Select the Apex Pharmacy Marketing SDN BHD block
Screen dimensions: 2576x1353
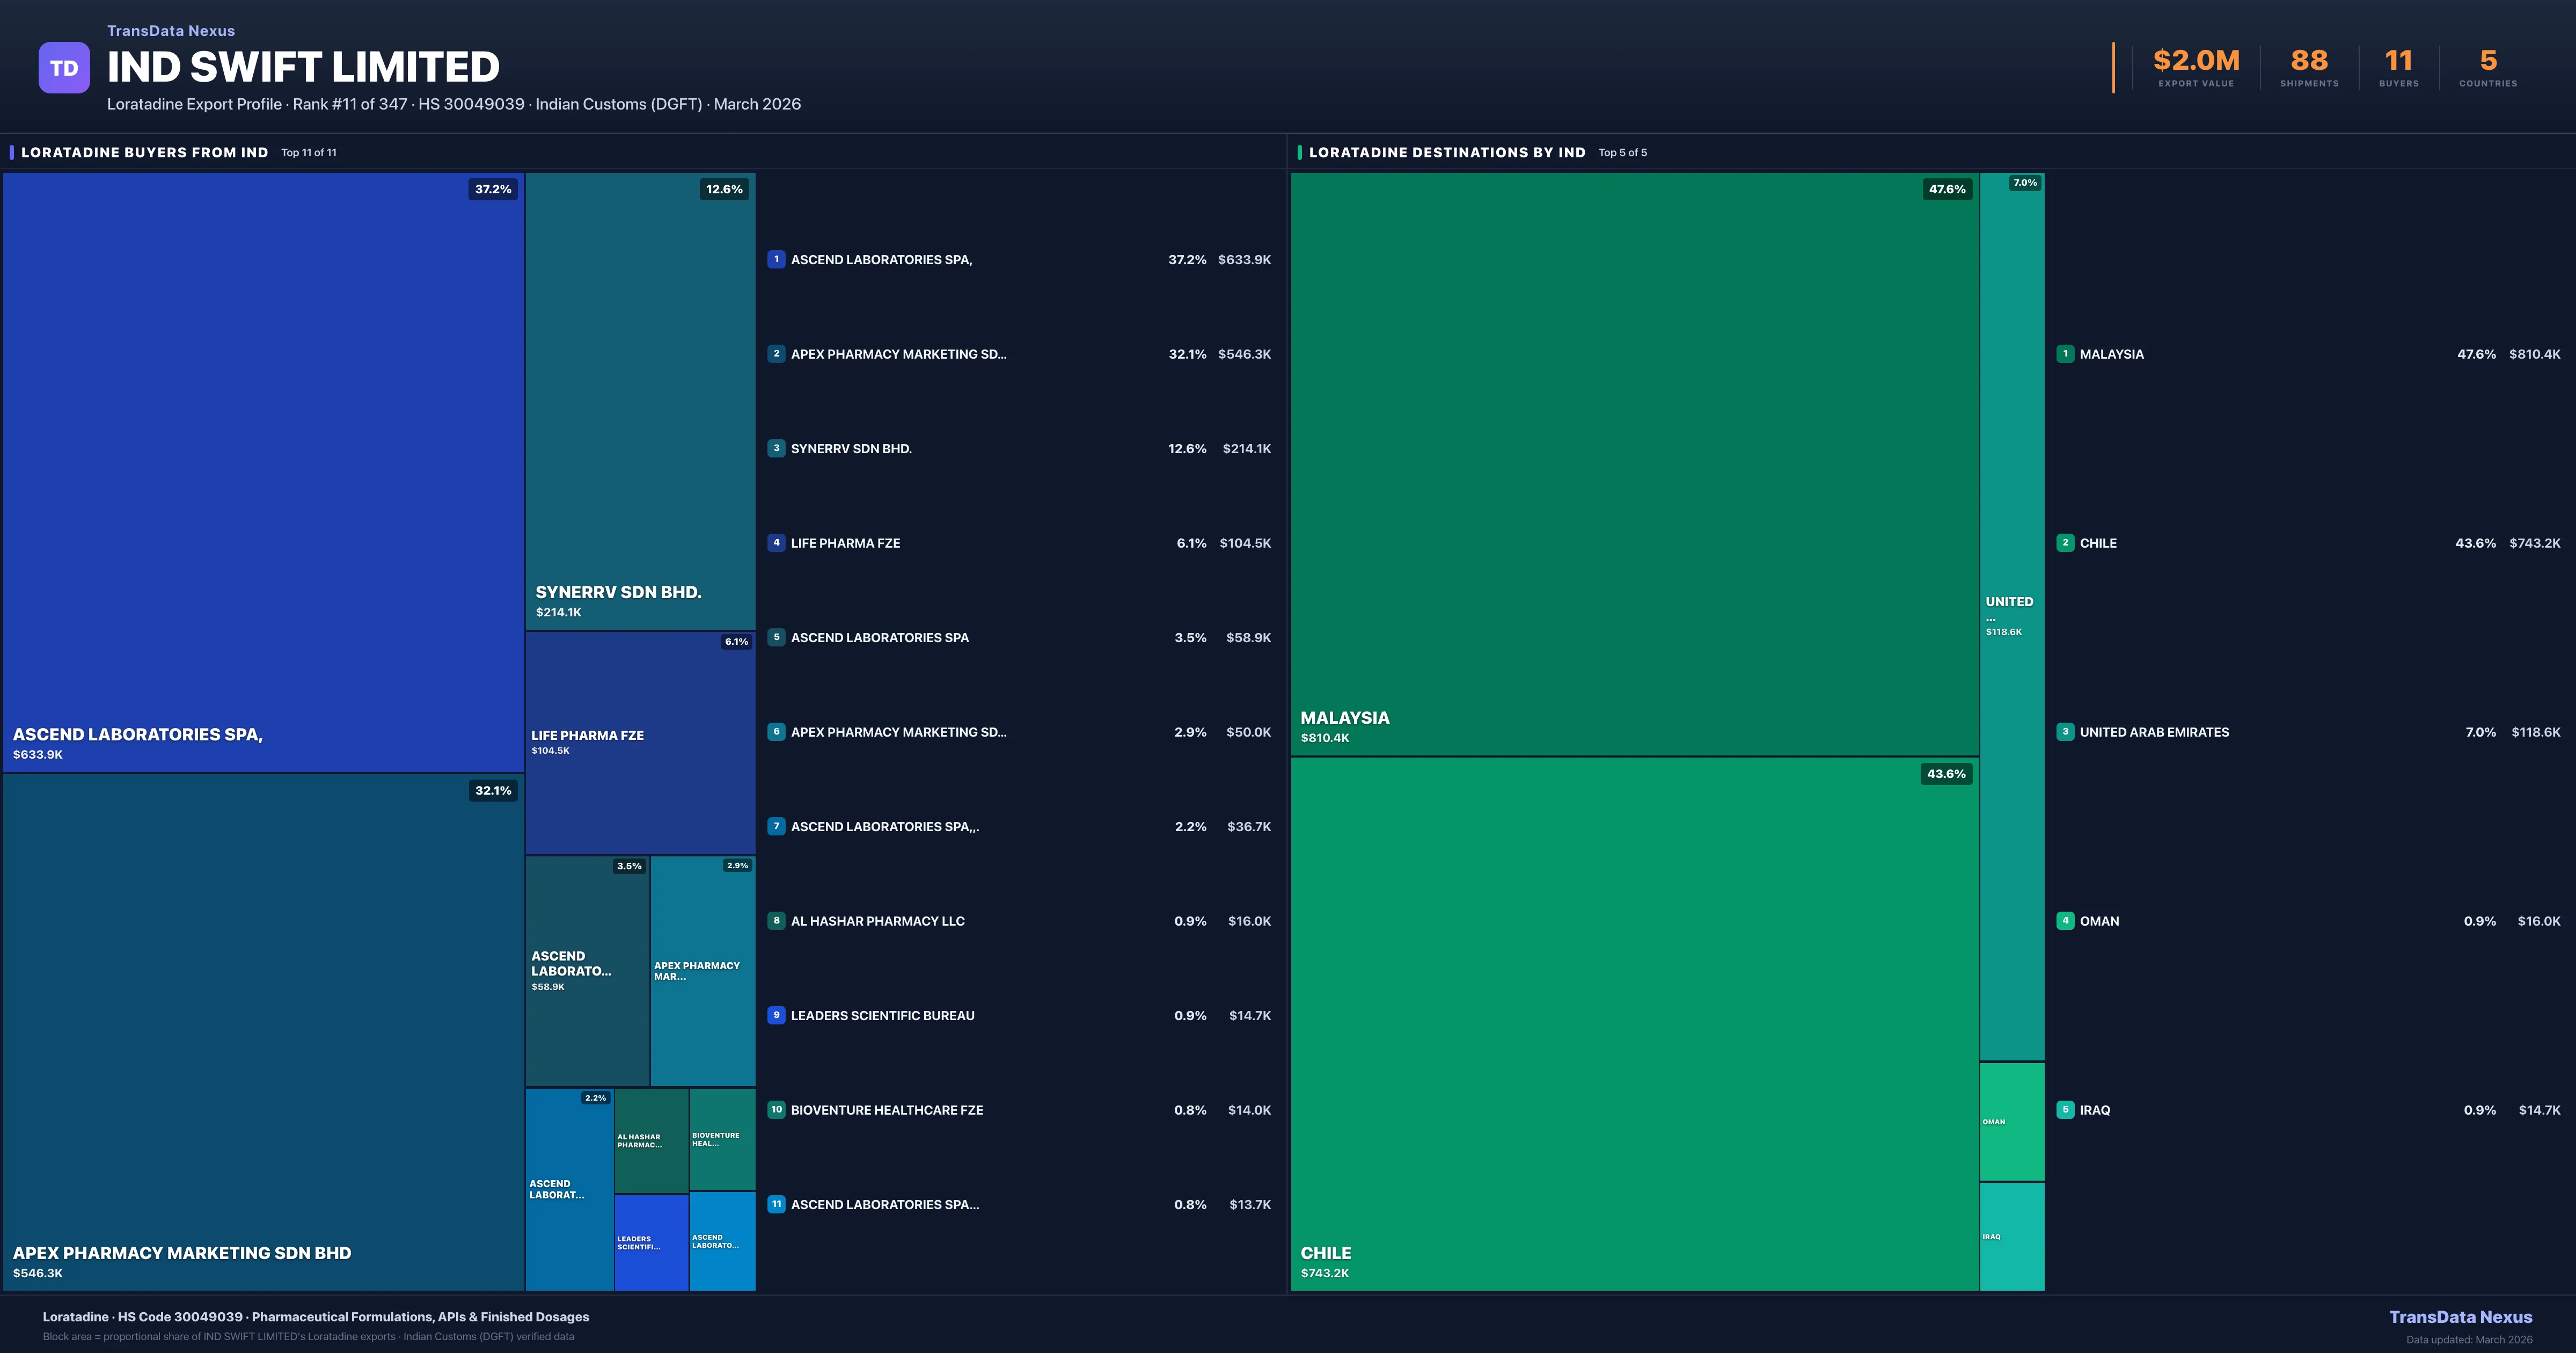[263, 1031]
